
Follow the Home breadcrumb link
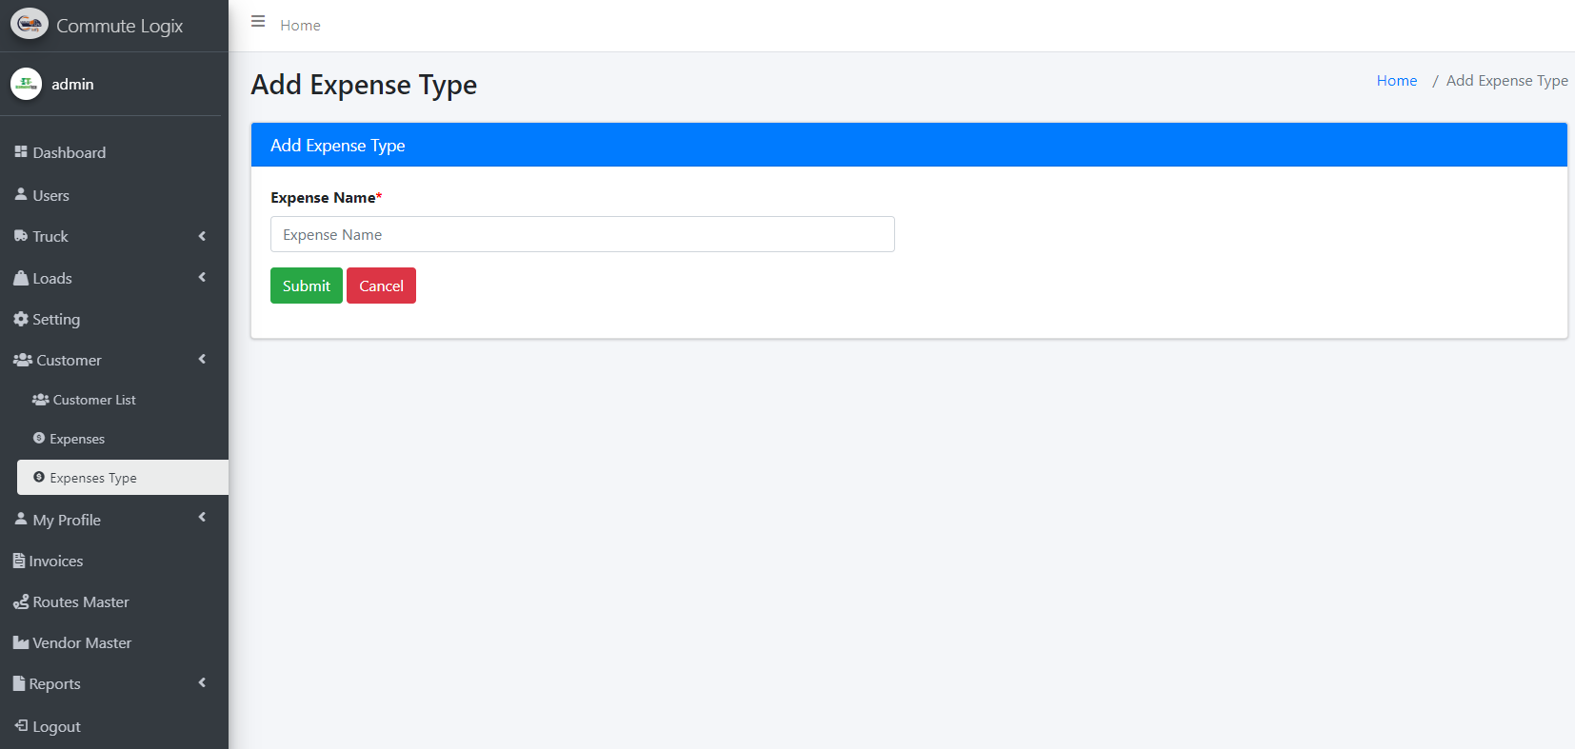point(1396,81)
